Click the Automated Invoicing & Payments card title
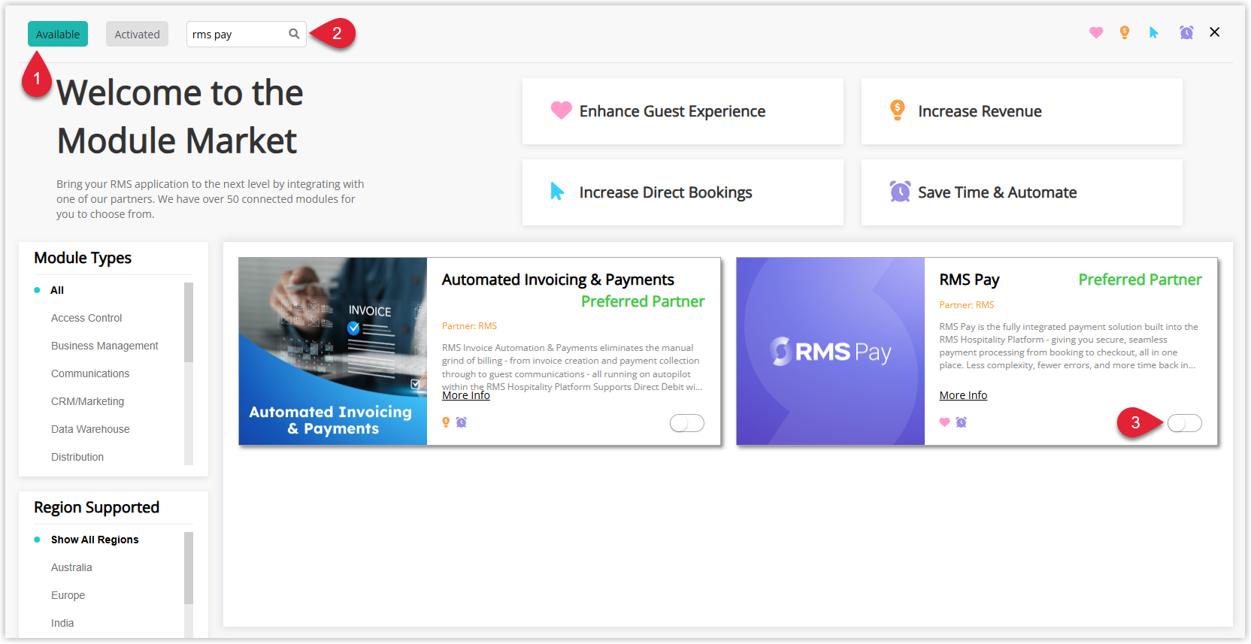 [558, 280]
